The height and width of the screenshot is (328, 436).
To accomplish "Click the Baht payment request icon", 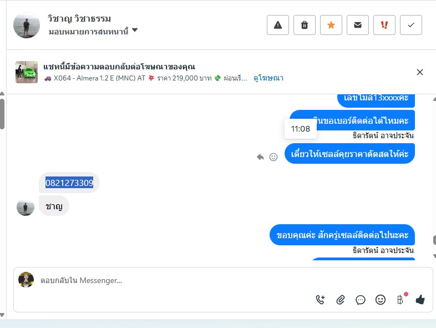I will (x=400, y=300).
